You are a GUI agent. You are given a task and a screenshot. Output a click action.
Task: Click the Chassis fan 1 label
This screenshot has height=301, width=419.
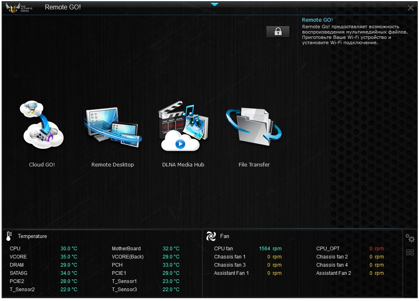tap(230, 257)
